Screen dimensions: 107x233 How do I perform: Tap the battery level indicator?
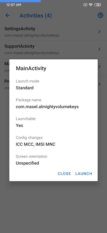pos(98,5)
